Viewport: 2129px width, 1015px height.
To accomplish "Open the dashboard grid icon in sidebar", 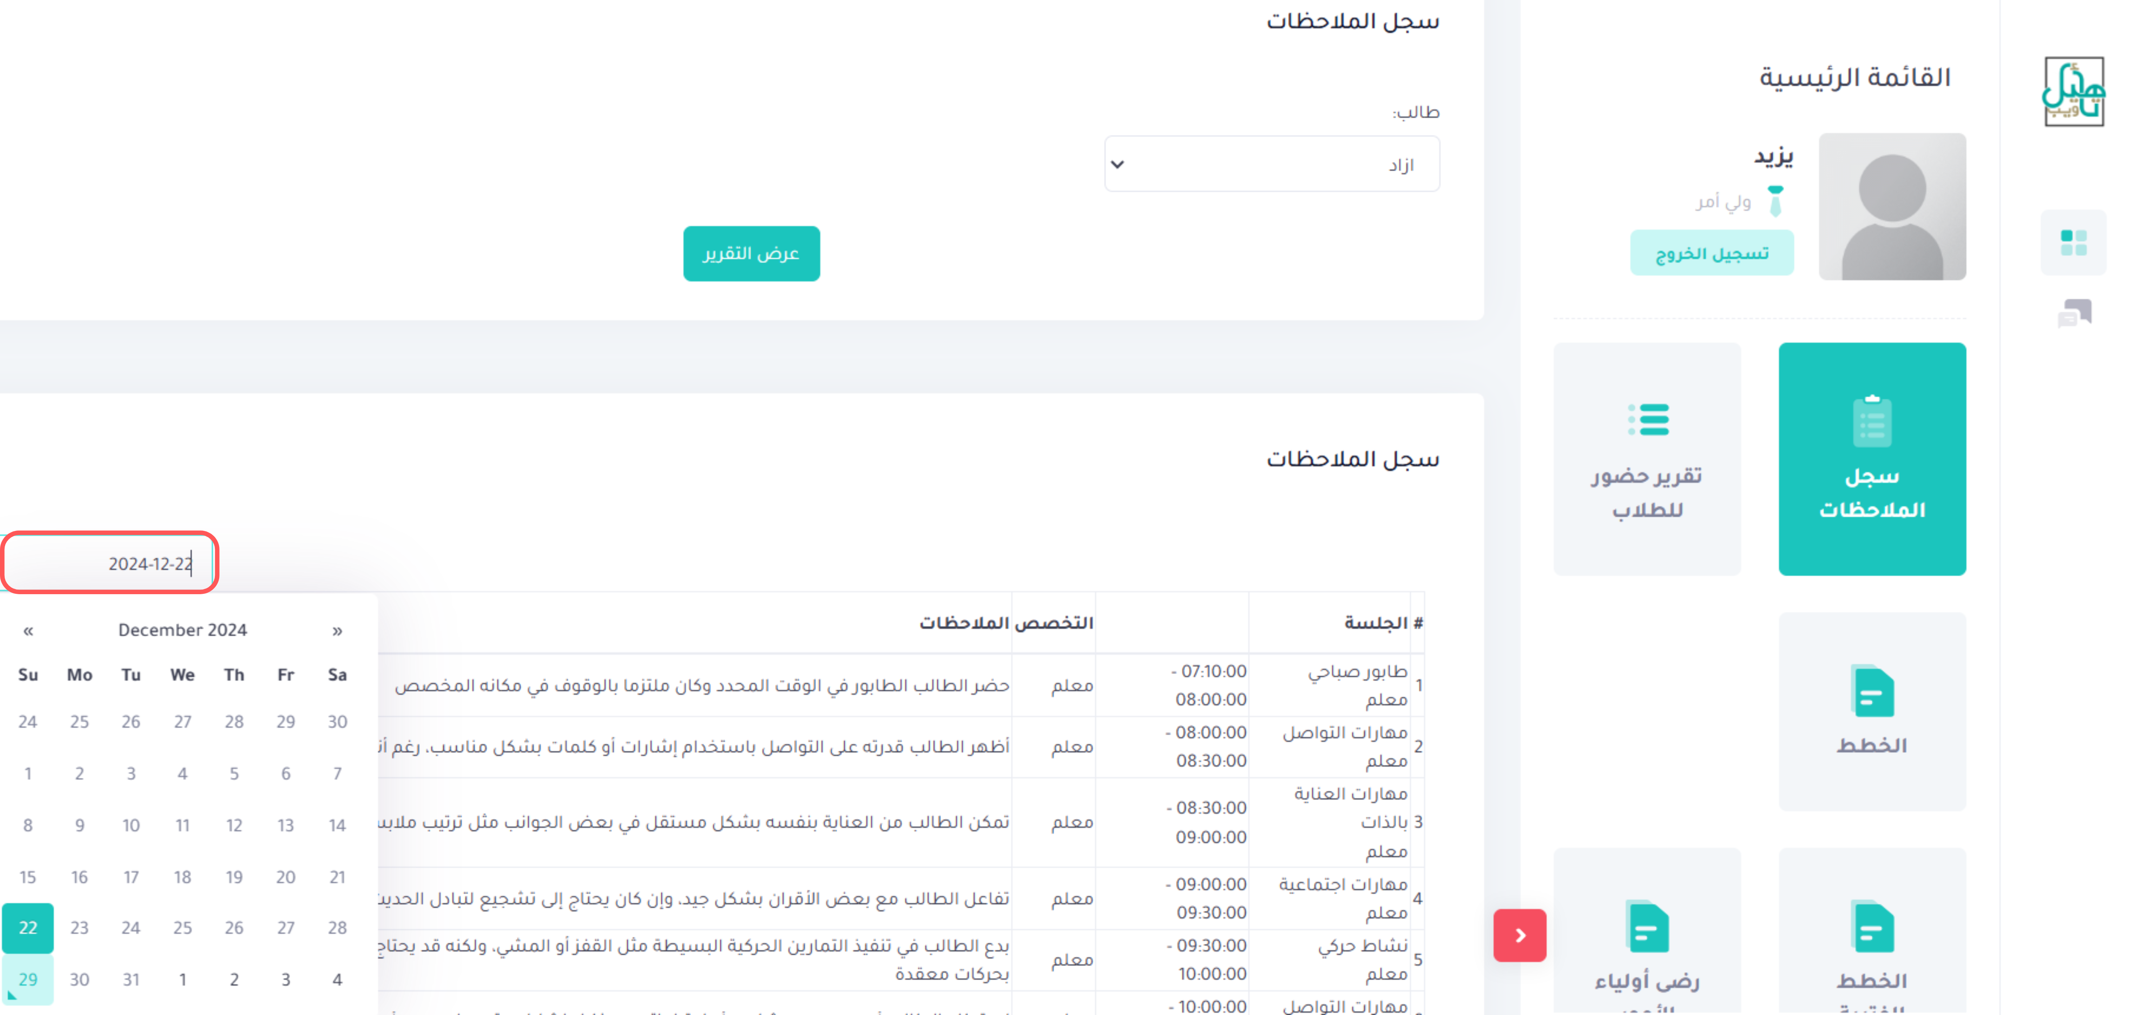I will click(2073, 243).
